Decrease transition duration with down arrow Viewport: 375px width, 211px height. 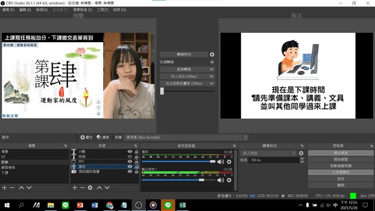tap(302, 162)
